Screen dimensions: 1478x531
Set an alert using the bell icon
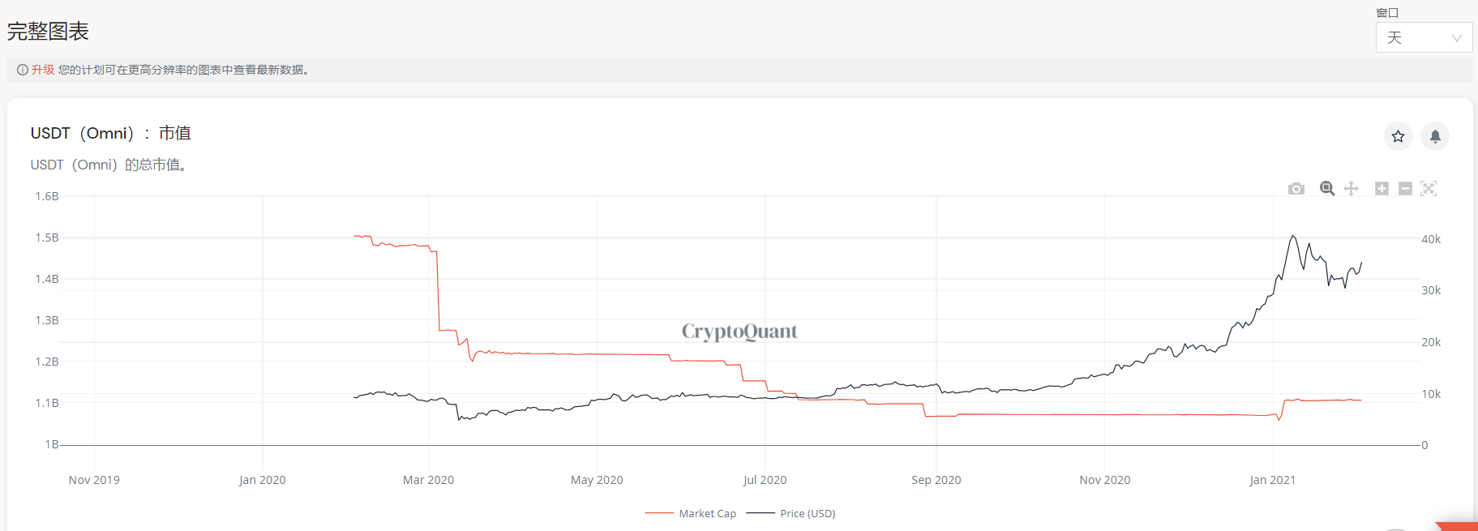[1435, 136]
